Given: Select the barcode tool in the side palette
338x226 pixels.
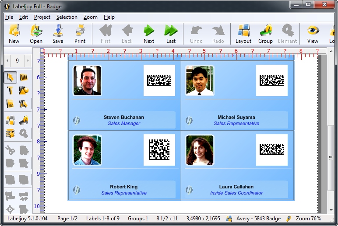Looking at the screenshot, I should 24,77.
